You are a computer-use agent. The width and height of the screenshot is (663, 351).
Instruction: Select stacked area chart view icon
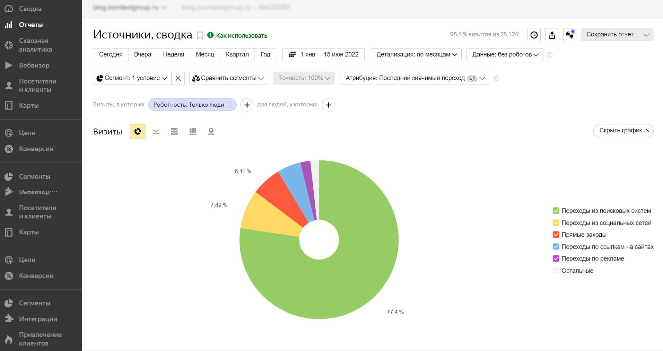tap(174, 131)
